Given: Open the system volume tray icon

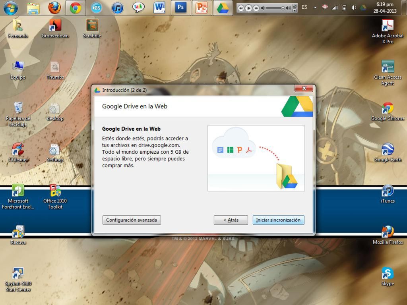Looking at the screenshot, I should (x=354, y=8).
